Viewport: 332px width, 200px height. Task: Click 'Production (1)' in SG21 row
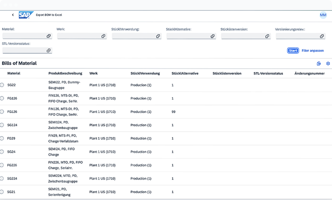point(141,192)
